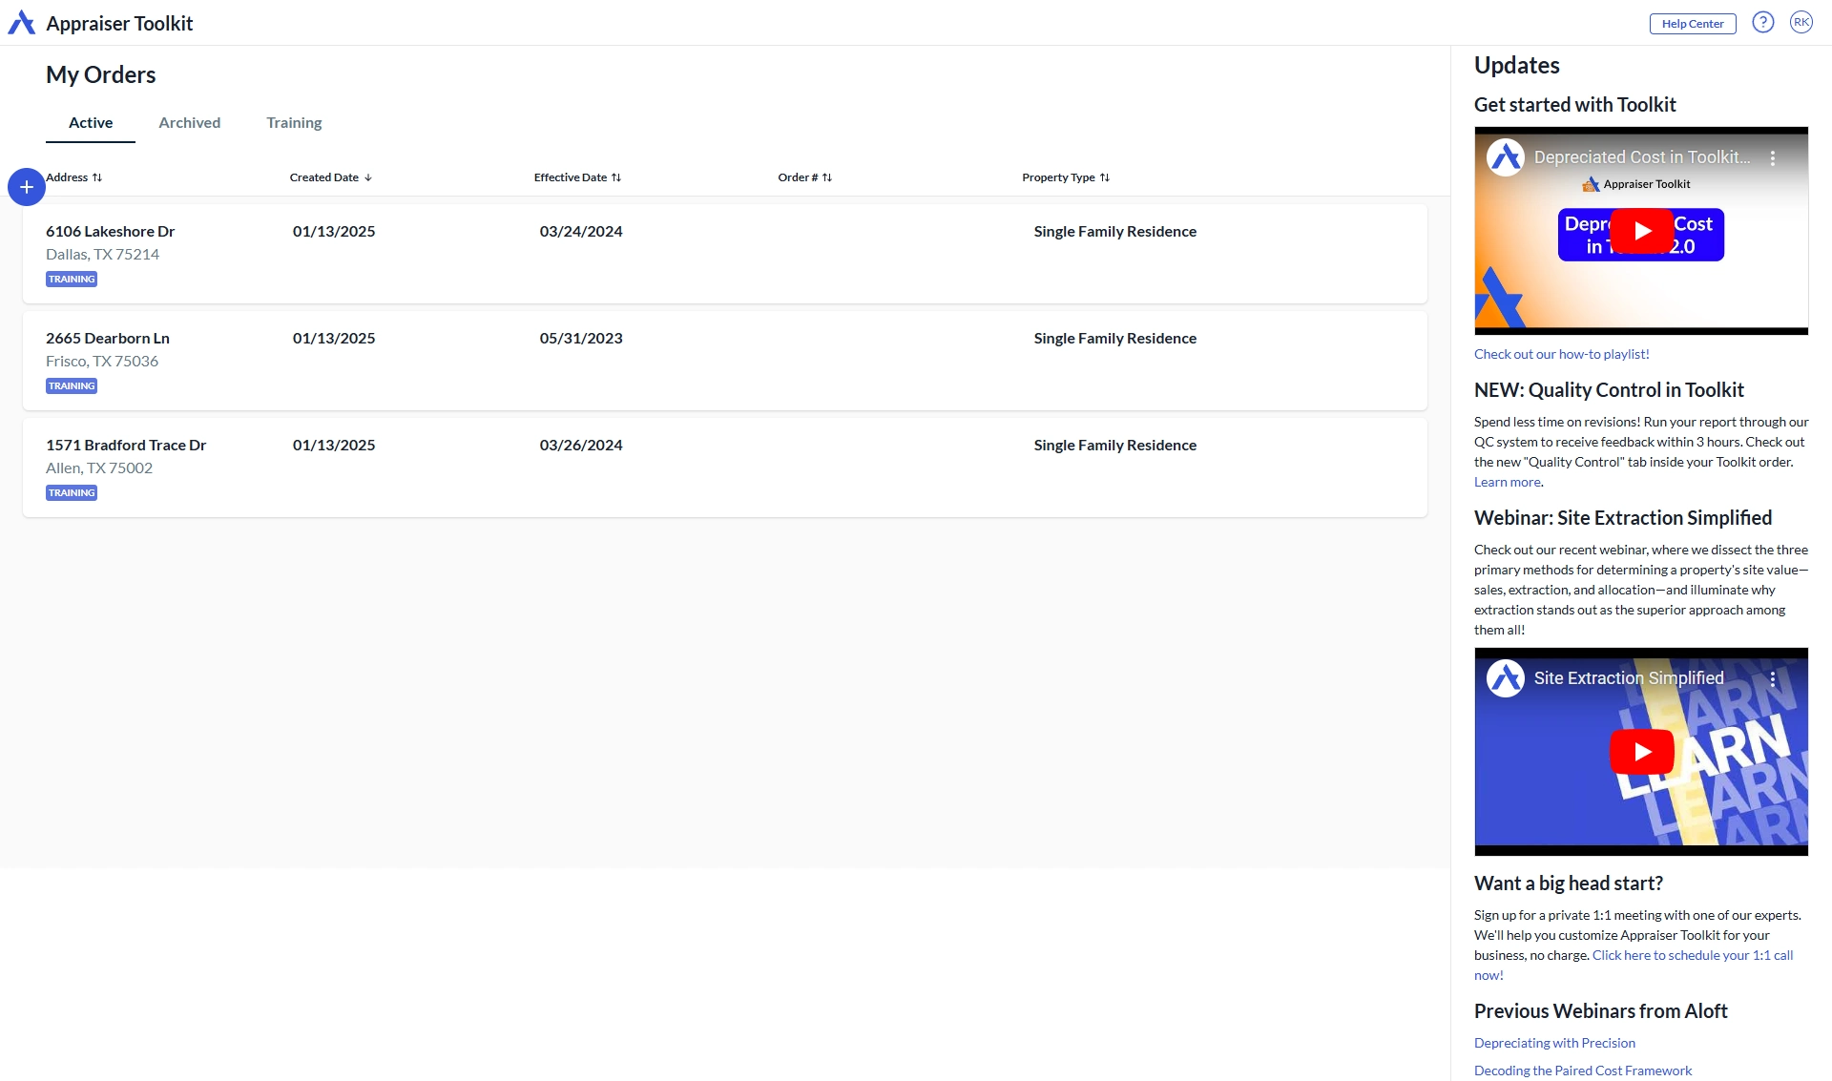Screen dimensions: 1832x1081
Task: Open the RK user profile avatar
Action: pyautogui.click(x=1801, y=23)
